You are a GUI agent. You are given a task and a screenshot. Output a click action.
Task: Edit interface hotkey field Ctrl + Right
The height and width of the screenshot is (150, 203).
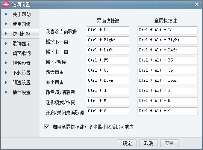pos(108,40)
